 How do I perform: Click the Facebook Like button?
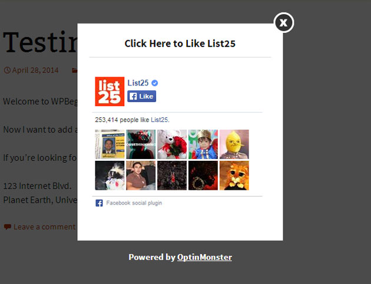click(x=141, y=96)
